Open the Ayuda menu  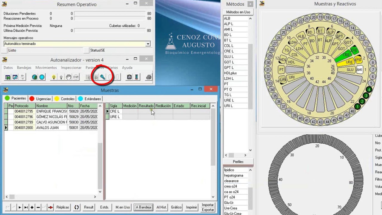pos(127,68)
